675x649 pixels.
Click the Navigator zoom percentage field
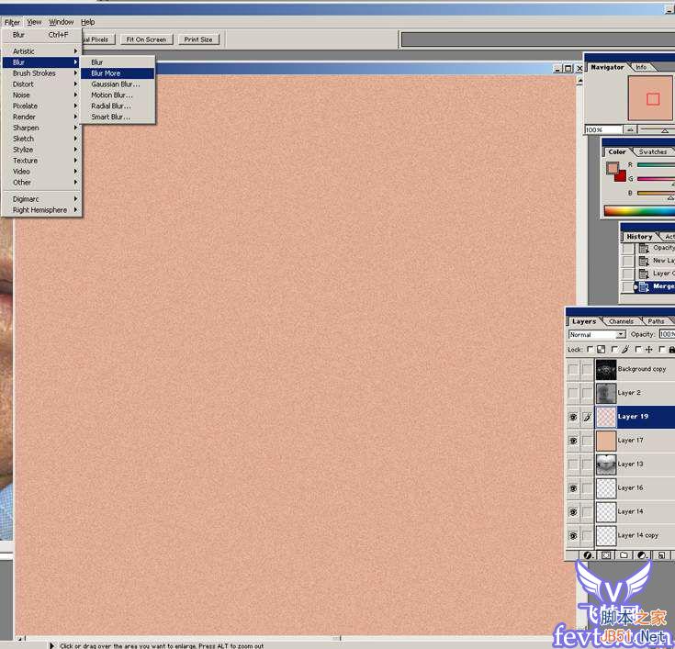click(603, 129)
